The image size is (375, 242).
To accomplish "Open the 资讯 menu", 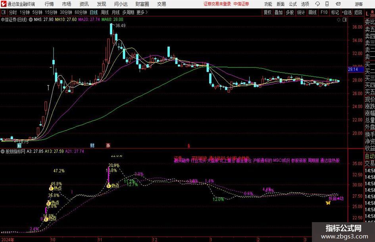I will (x=84, y=4).
